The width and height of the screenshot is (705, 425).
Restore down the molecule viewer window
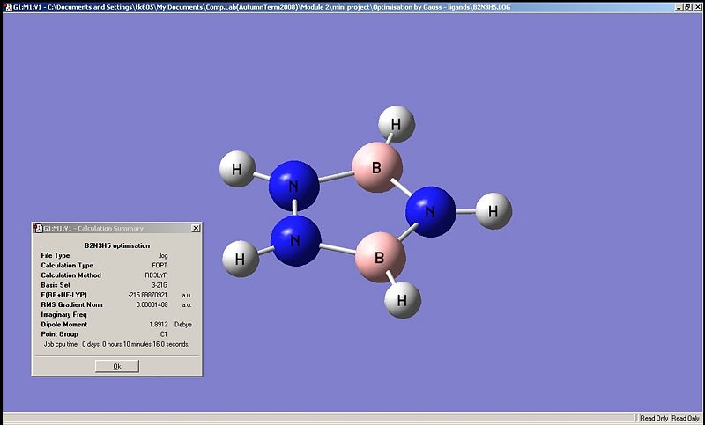pos(688,6)
